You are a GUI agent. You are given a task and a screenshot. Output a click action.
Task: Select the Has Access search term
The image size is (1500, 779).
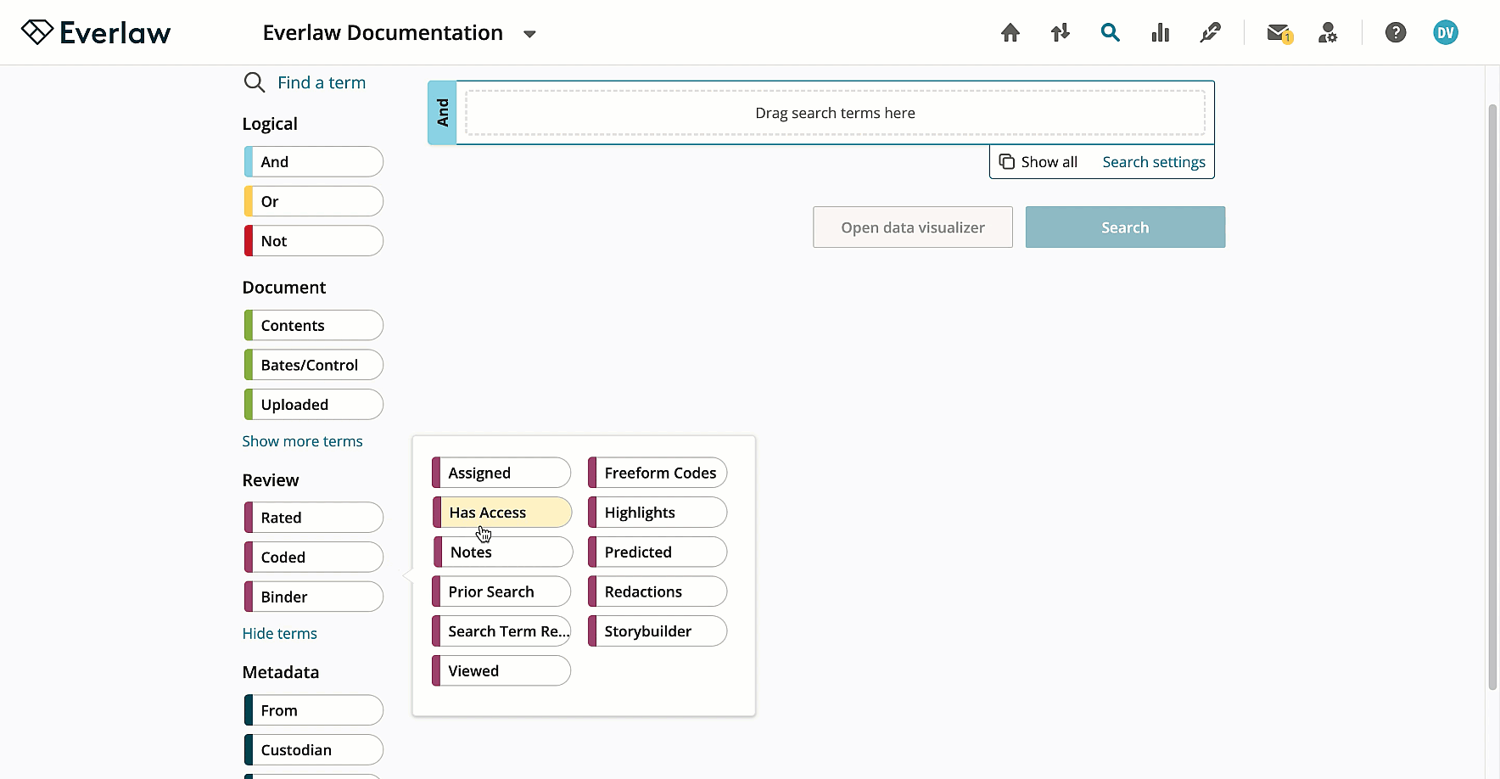(x=501, y=512)
